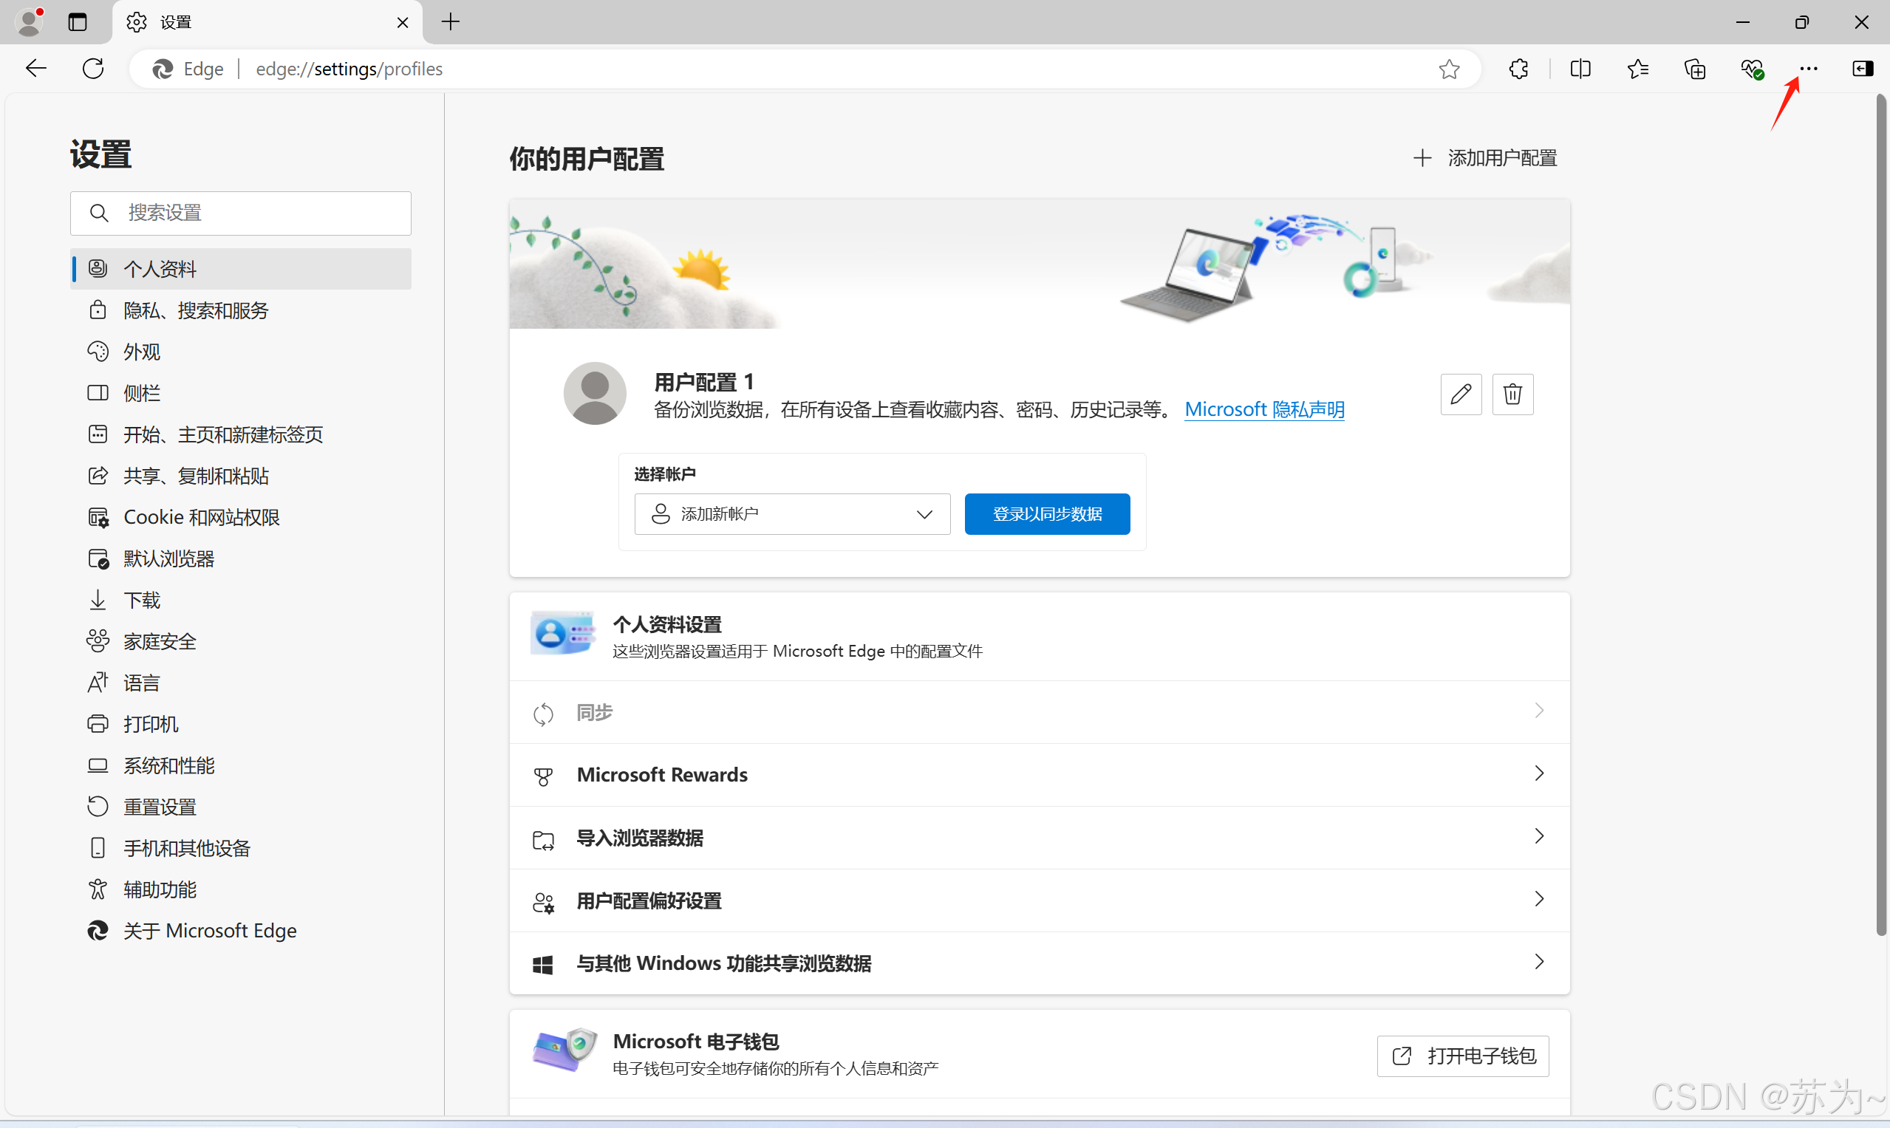Open 隐私、搜索和服务 settings section
Image resolution: width=1890 pixels, height=1128 pixels.
point(196,310)
